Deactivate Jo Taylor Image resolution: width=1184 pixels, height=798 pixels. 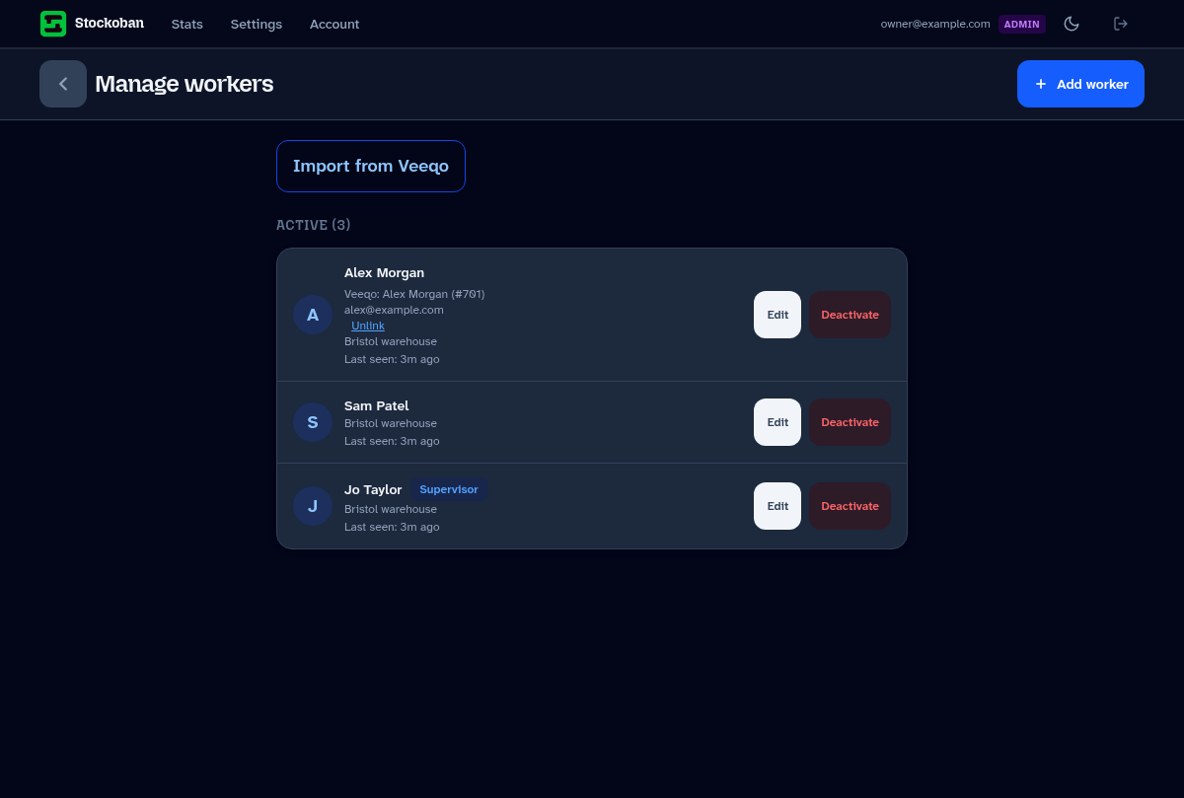click(x=850, y=506)
